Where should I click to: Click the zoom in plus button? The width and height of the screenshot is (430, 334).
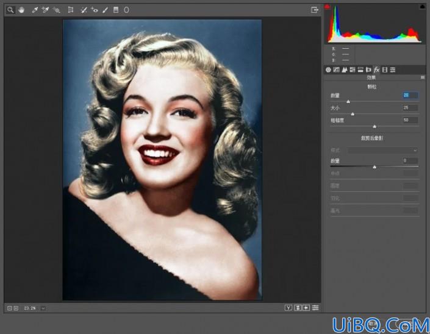click(x=16, y=308)
